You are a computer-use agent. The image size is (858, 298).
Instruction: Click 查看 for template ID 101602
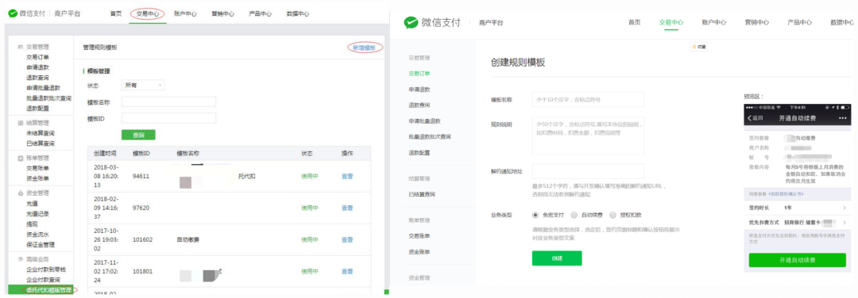[x=347, y=239]
